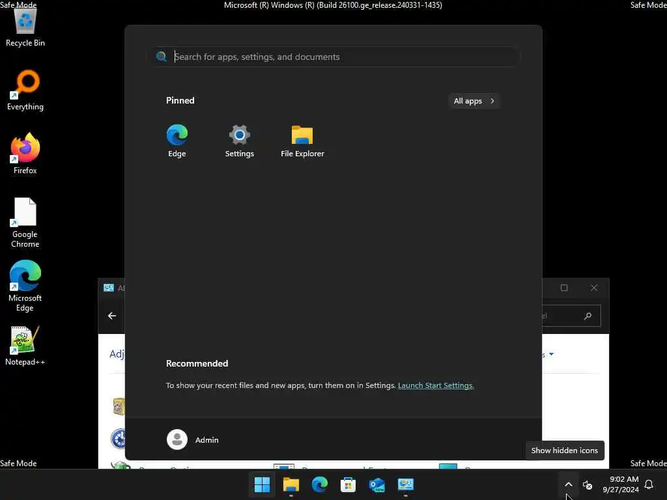The width and height of the screenshot is (667, 500).
Task: Open Settings from pinned apps
Action: [x=240, y=141]
